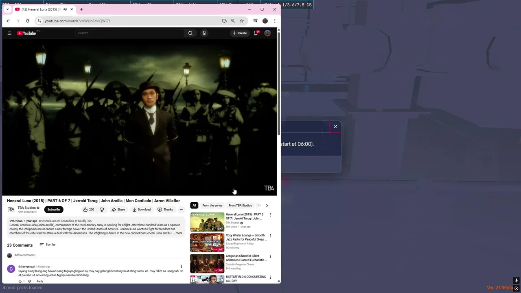
Task: Open Chrome tab search dropdown
Action: (7, 9)
